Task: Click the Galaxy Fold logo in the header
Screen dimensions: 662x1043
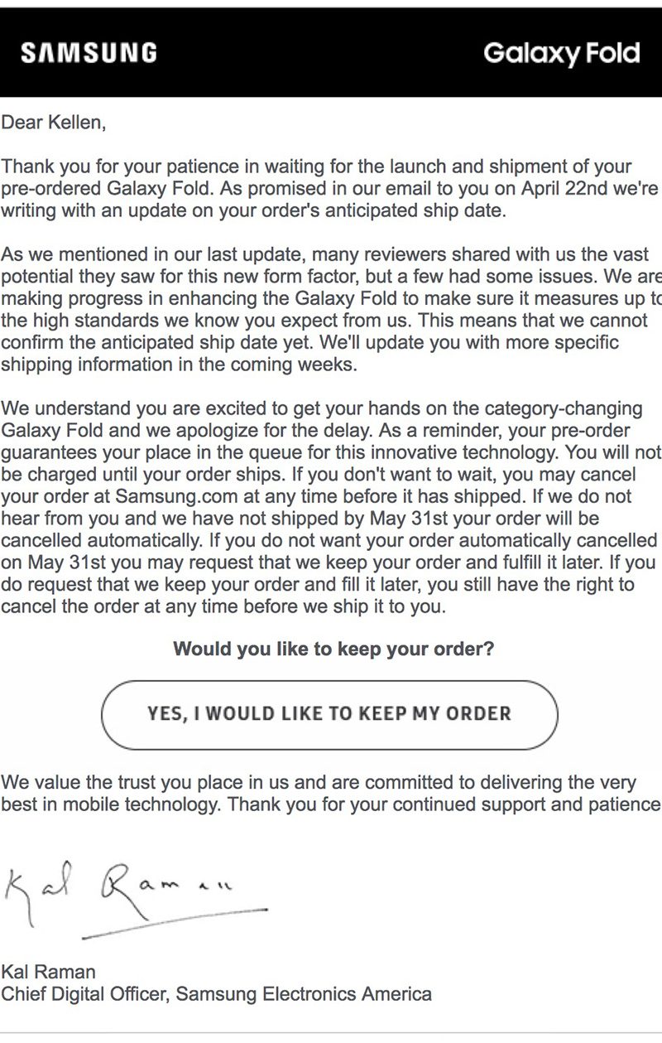Action: tap(561, 54)
